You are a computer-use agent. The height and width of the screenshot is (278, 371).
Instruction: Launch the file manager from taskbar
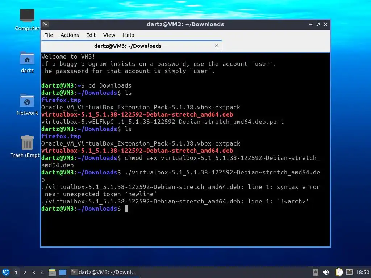(52, 272)
